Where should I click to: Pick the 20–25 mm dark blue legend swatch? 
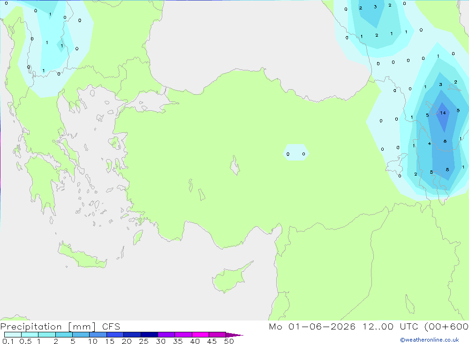132,335
